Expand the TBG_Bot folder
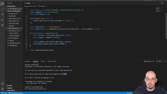The height and width of the screenshot is (94, 167). [x=14, y=26]
